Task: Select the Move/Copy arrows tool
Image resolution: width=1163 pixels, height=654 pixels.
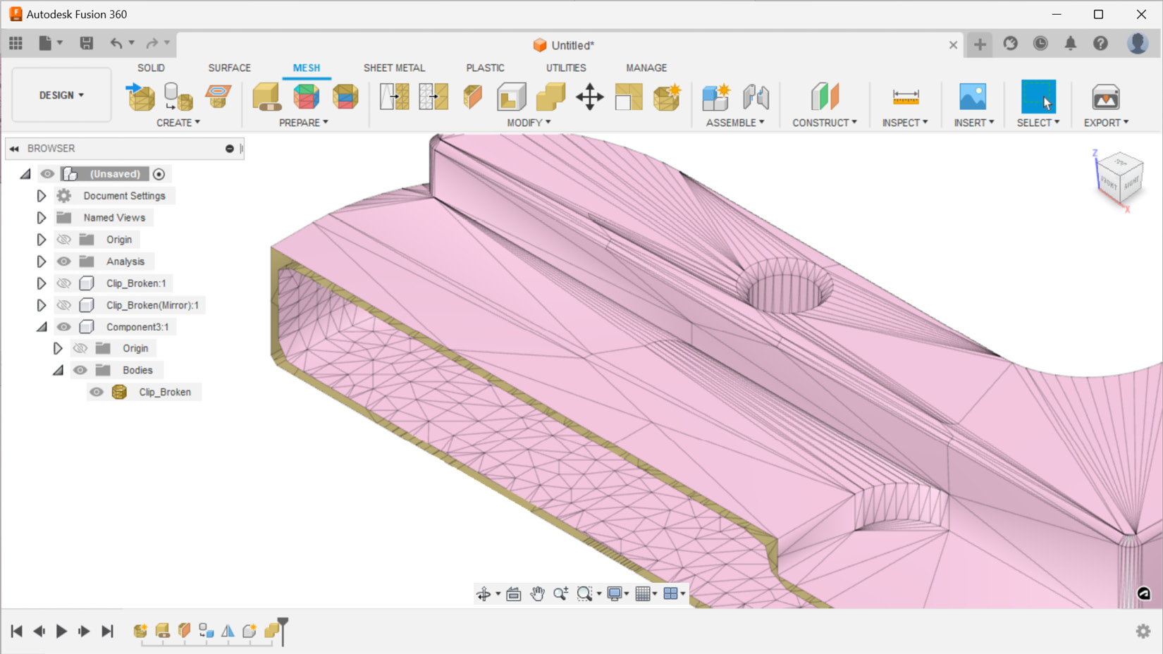Action: coord(589,97)
